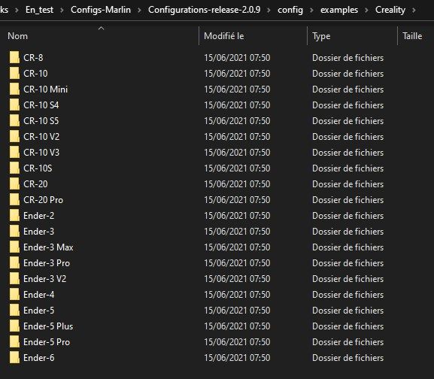
Task: Click the folder name Ender-3 Max
Action: pyautogui.click(x=48, y=247)
